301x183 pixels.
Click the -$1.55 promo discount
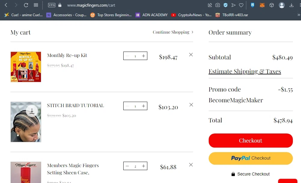point(285,89)
